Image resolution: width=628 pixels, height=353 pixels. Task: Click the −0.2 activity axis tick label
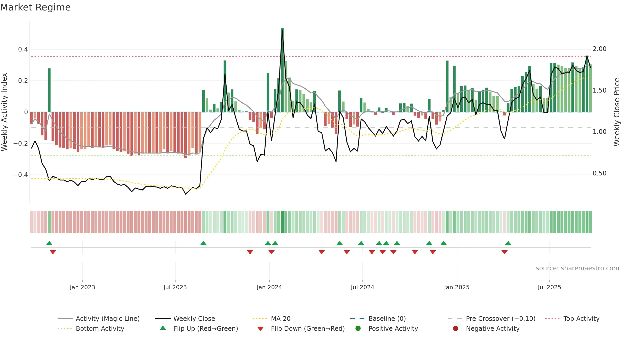pos(21,144)
